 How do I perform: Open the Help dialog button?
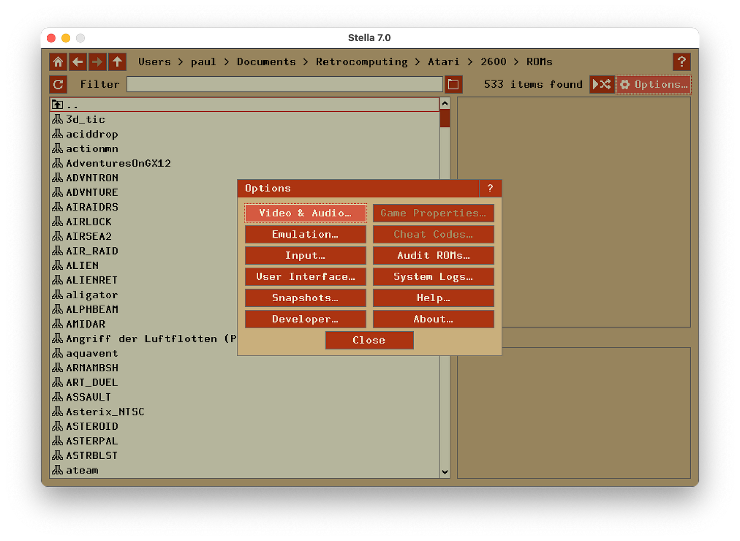(434, 298)
